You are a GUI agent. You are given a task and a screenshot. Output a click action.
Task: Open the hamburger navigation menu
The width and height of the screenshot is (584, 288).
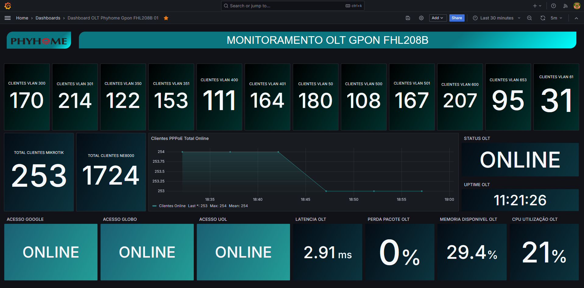[8, 18]
